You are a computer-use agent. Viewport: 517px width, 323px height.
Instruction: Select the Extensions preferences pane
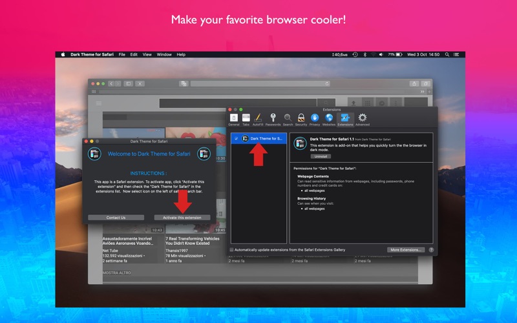pyautogui.click(x=345, y=120)
